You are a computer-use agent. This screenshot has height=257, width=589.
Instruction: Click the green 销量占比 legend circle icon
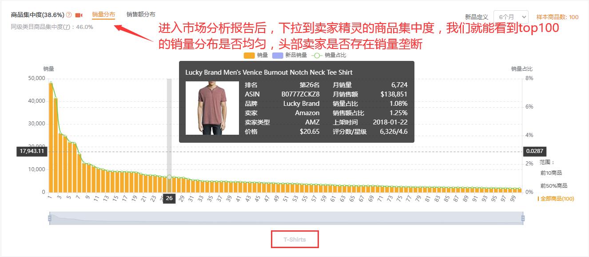(x=316, y=55)
